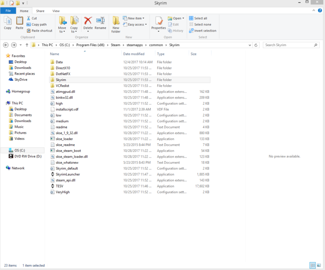This screenshot has height=270, width=325.
Task: Open Recent places in sidebar
Action: tap(22, 74)
